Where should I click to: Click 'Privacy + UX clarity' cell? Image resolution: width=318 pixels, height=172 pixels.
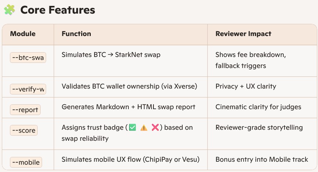pyautogui.click(x=246, y=87)
